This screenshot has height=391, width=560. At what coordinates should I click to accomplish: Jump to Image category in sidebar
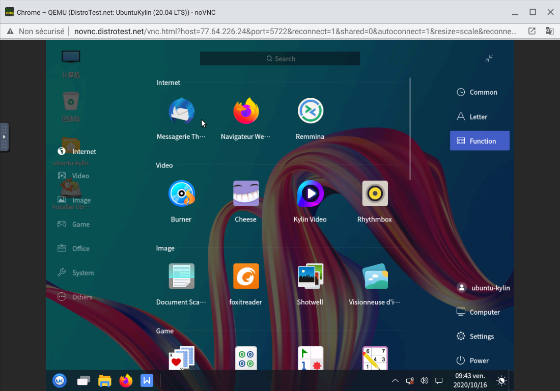pos(74,200)
